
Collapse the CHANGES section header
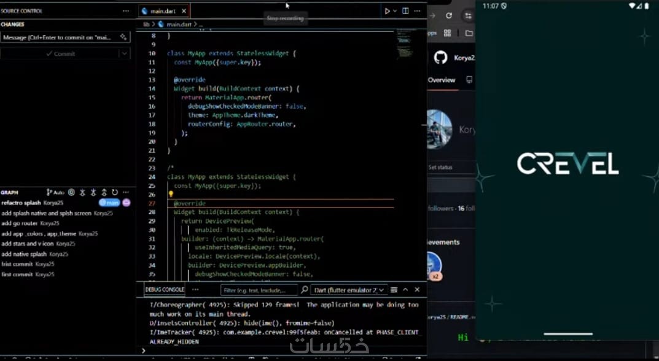(x=12, y=25)
